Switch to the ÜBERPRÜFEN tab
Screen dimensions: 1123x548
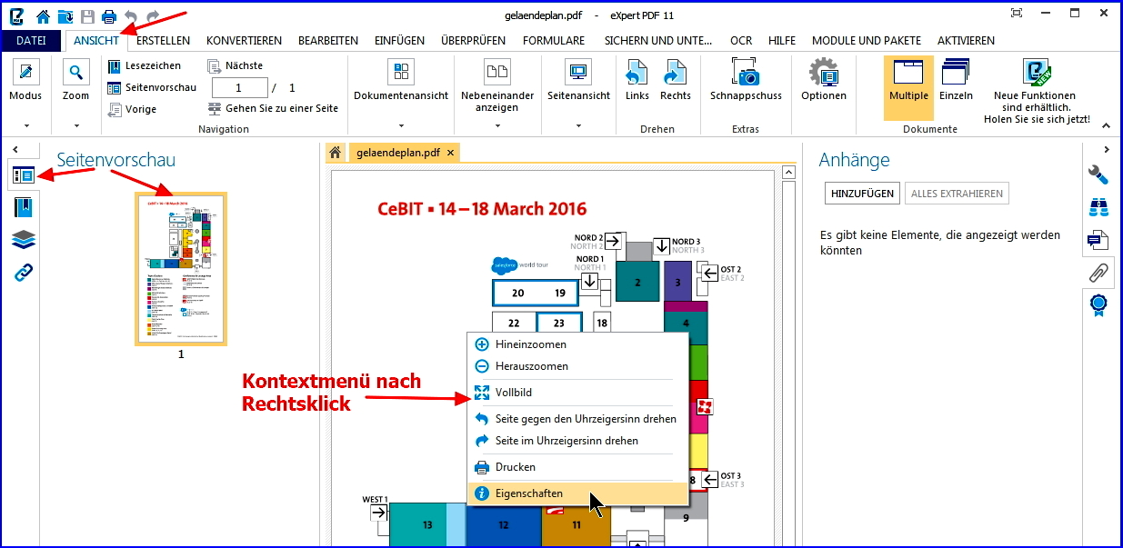[x=473, y=41]
